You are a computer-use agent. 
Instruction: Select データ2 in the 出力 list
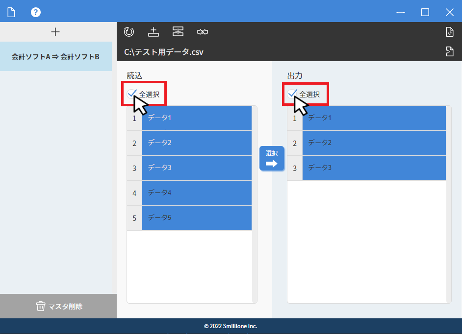coord(374,143)
